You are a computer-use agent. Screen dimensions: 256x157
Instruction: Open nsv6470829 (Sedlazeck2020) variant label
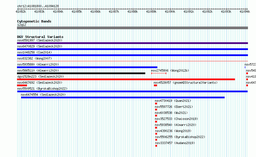[40, 46]
